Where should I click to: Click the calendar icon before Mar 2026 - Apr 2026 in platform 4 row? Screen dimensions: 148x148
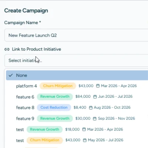(98, 86)
